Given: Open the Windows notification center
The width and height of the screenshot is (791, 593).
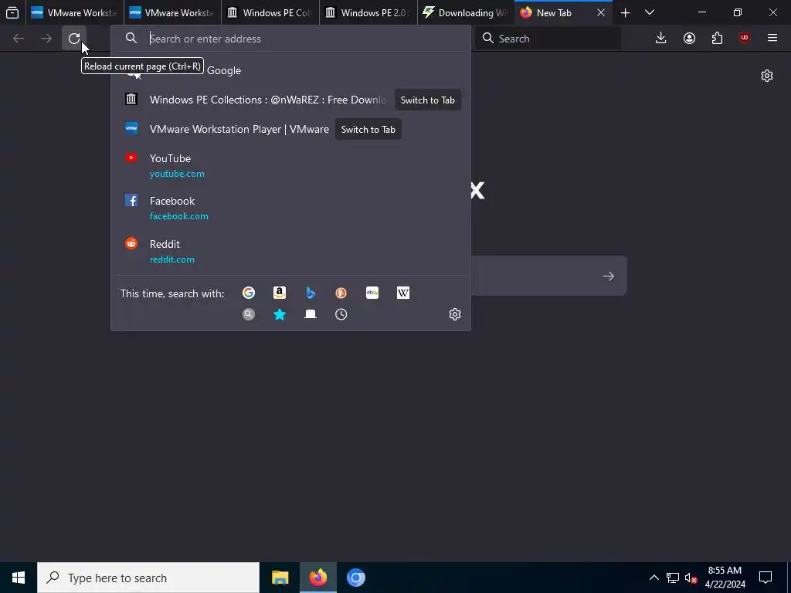Looking at the screenshot, I should 766,578.
